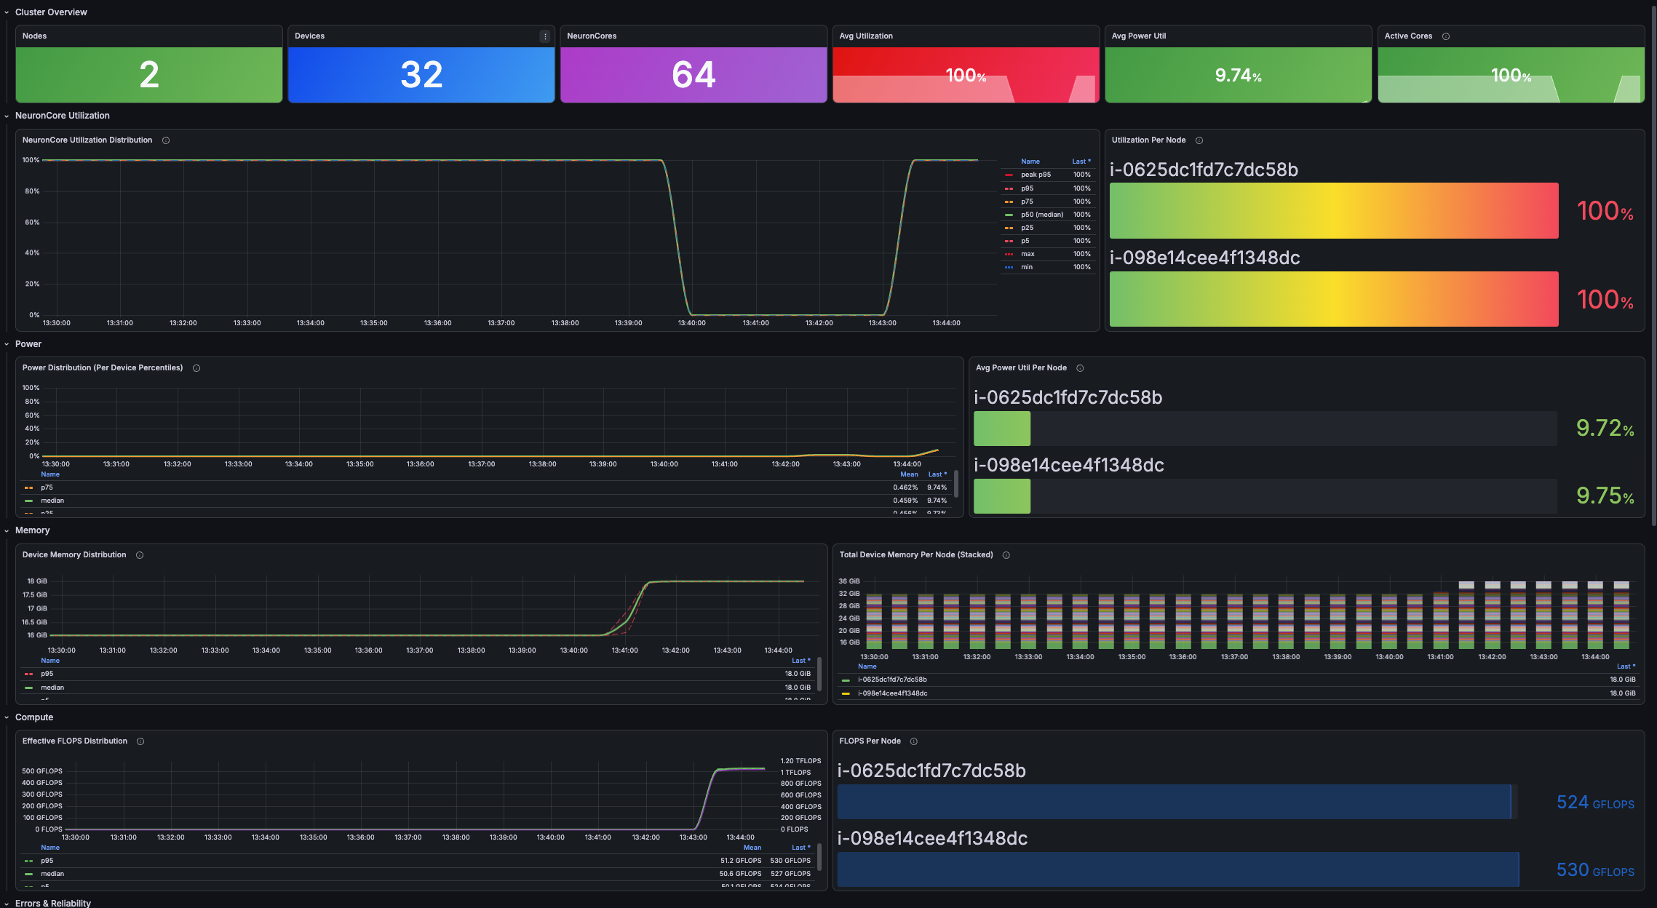Click the info icon beside Effective FLOPS Distribution
The image size is (1657, 908).
(x=140, y=741)
